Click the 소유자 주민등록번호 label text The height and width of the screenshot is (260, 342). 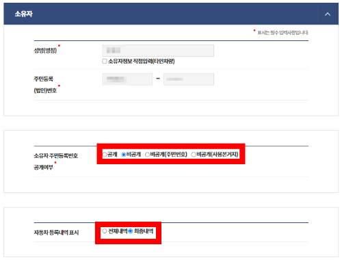click(56, 155)
